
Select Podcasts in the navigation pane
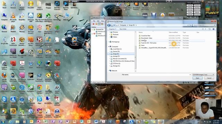[x=116, y=34]
